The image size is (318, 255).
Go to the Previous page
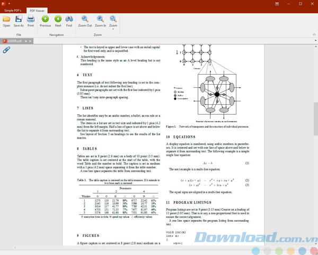pos(45,21)
